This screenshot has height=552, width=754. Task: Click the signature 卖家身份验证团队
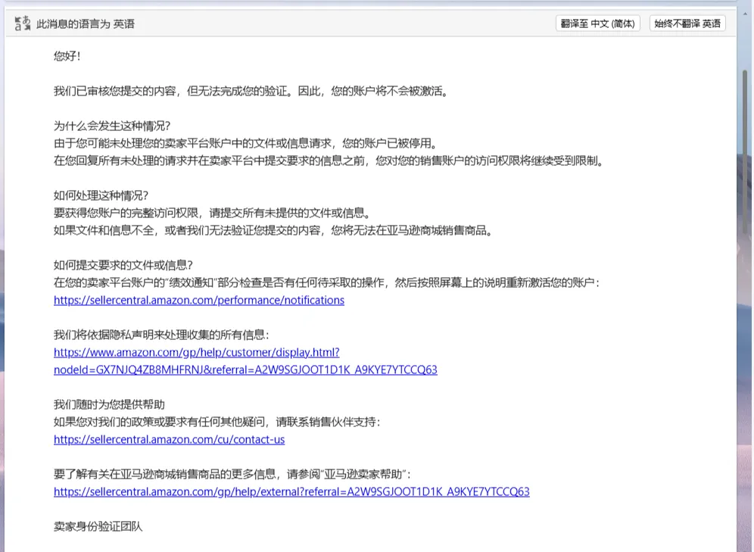[98, 526]
